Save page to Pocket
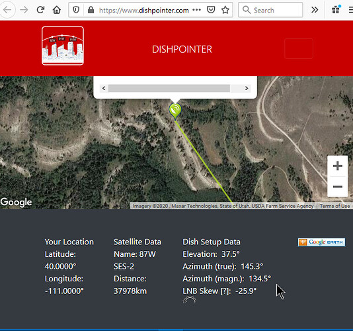 pos(211,10)
